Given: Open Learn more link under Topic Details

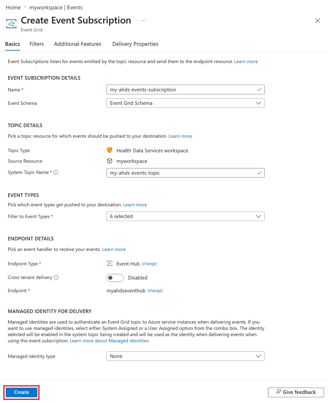Looking at the screenshot, I should click(x=180, y=136).
